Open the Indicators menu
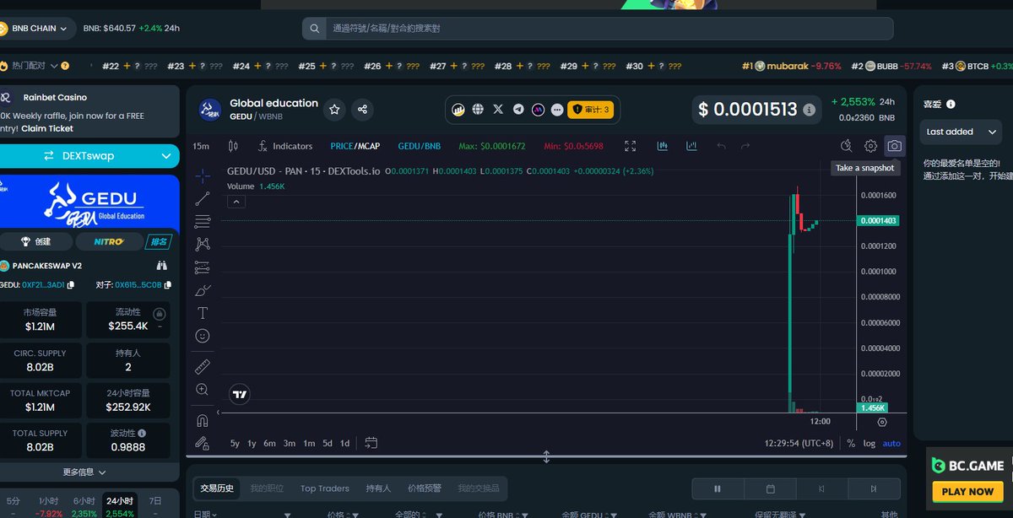 click(285, 146)
